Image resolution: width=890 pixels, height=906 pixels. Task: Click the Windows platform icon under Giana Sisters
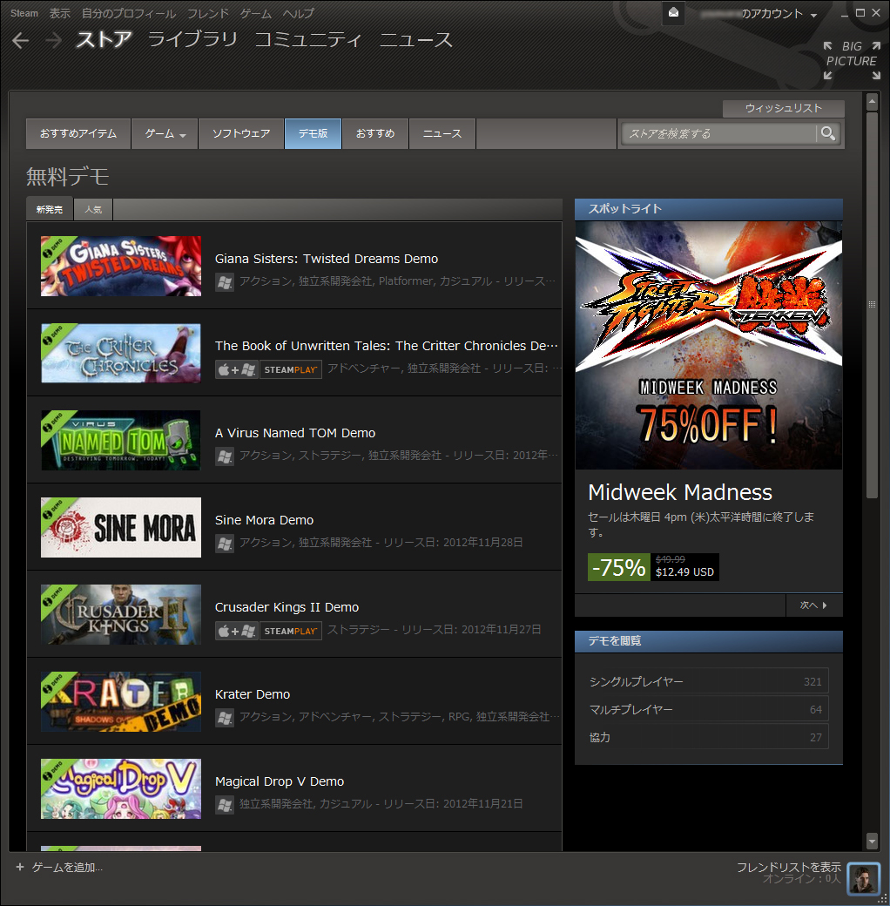tap(225, 282)
